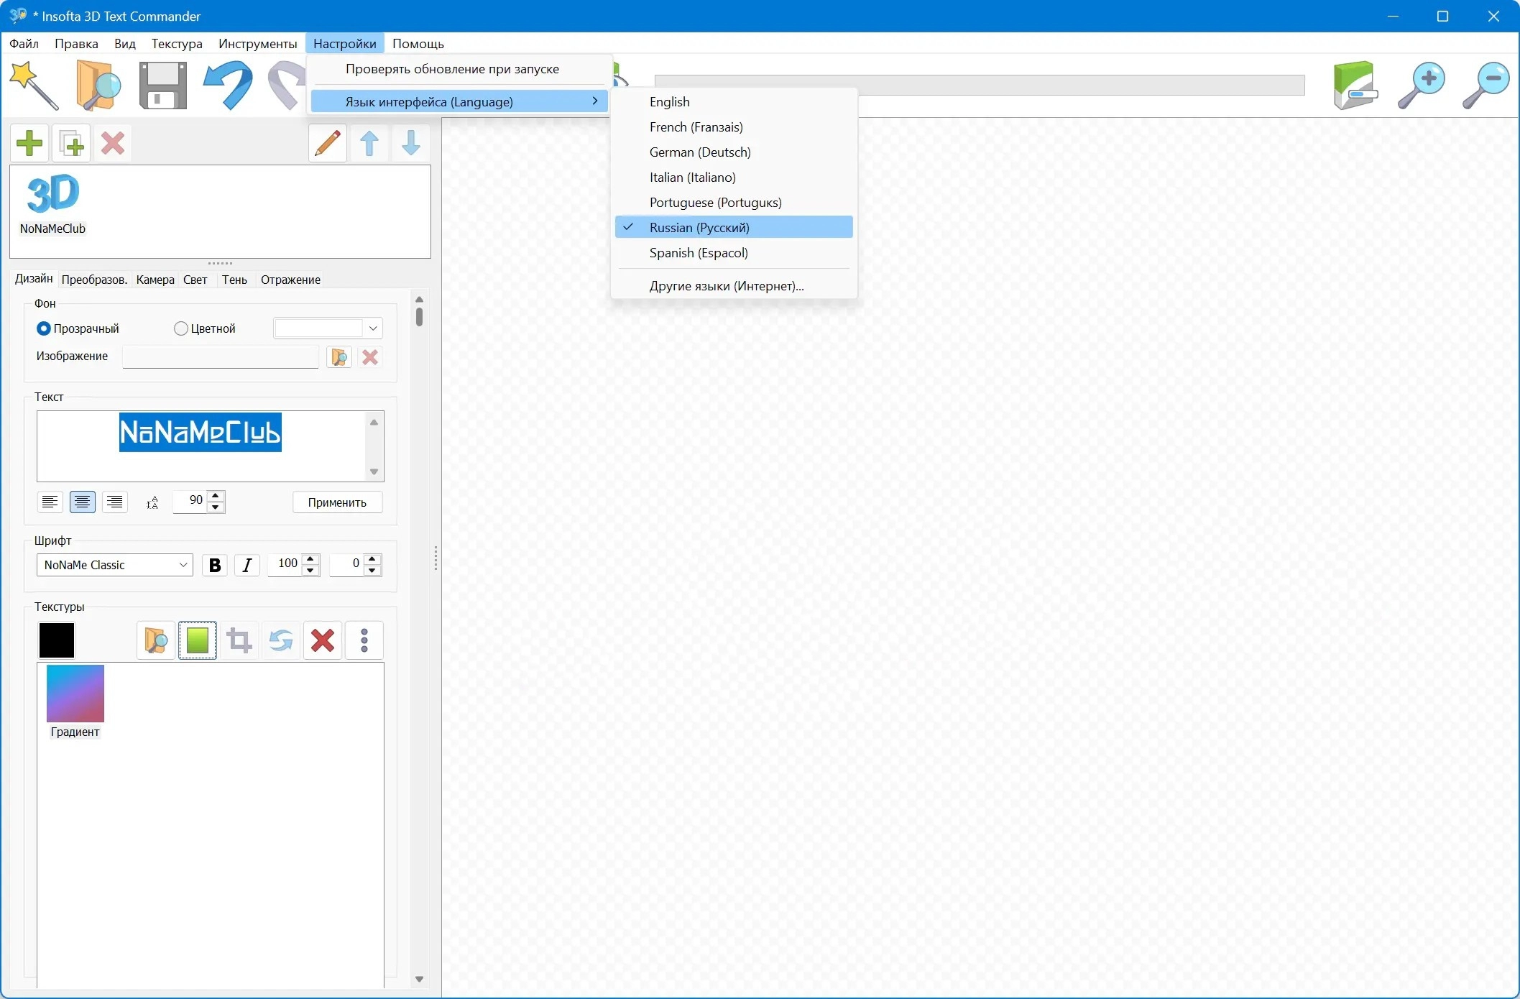This screenshot has width=1520, height=999.
Task: Toggle bold font style button
Action: pyautogui.click(x=214, y=566)
